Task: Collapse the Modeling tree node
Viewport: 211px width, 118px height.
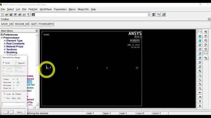Action: [x=5, y=52]
